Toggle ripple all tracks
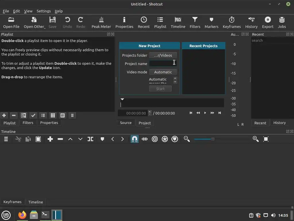Image resolution: width=294 pixels, height=221 pixels. point(165,139)
